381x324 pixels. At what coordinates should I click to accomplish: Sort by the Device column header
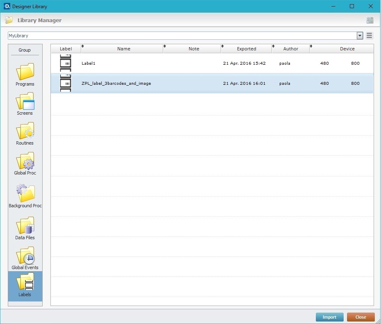point(347,49)
